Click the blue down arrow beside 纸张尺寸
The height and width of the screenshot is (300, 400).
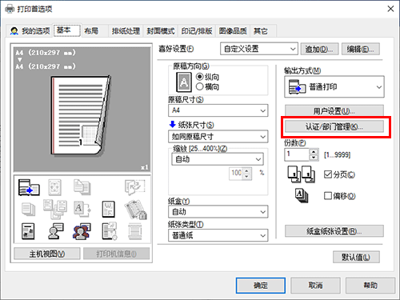coord(173,124)
